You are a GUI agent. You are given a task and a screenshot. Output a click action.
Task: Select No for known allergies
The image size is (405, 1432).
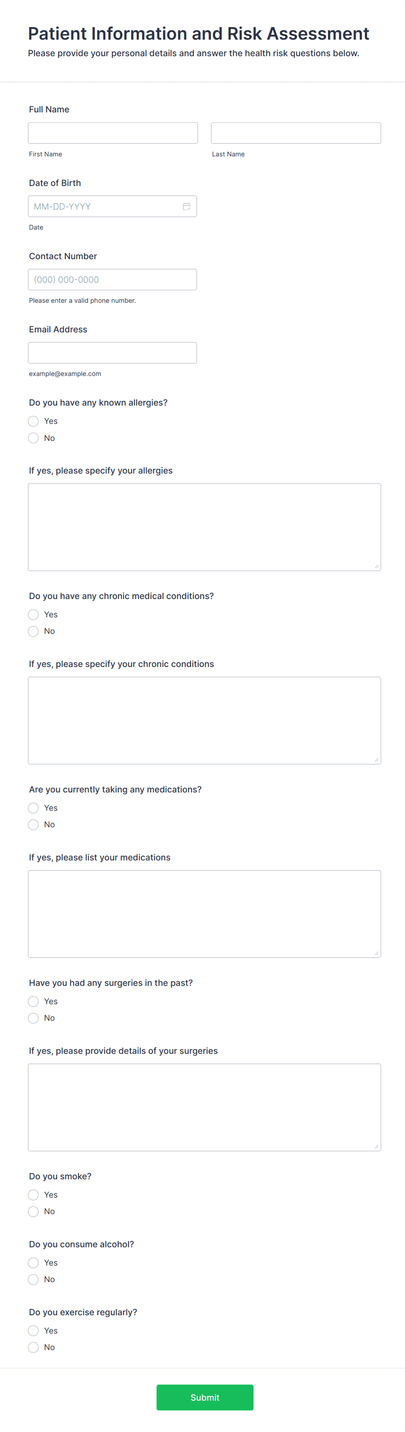(x=34, y=437)
